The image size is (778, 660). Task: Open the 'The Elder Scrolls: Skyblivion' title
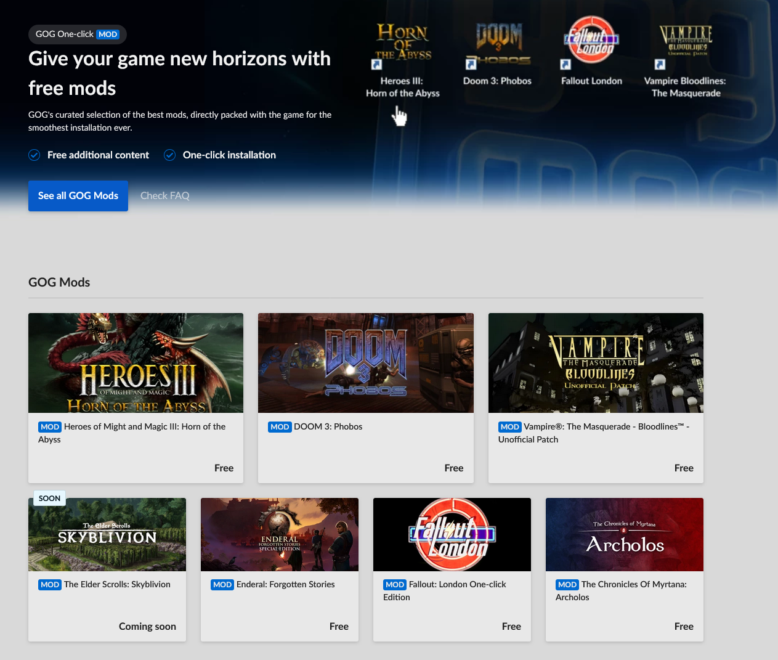117,584
